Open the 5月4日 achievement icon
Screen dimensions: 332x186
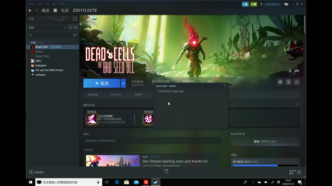coord(148,119)
